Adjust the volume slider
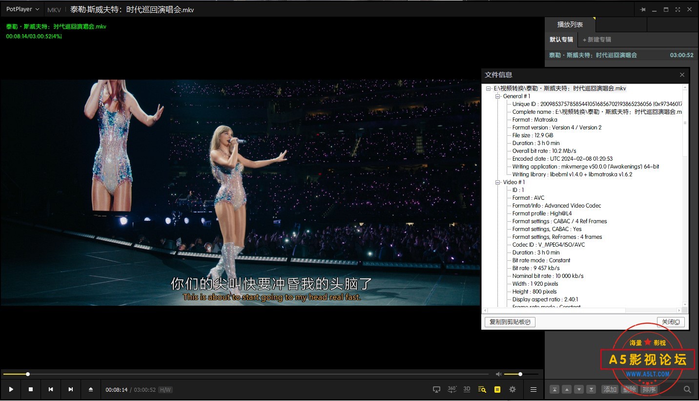The image size is (699, 401). 521,374
